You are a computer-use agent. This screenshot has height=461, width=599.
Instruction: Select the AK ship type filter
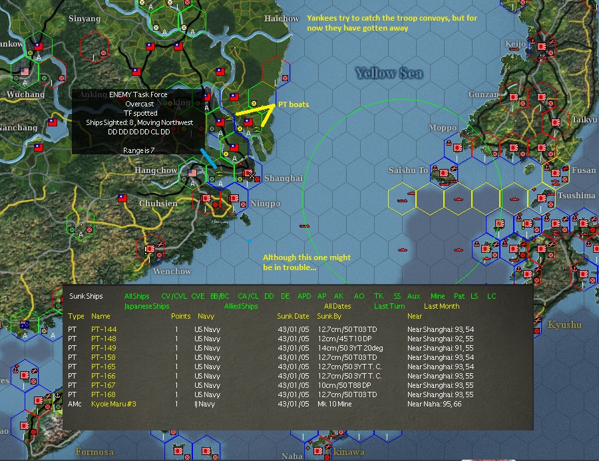point(339,296)
